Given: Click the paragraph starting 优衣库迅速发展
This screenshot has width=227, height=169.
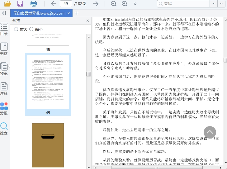Looking at the screenshot, I should (157, 97).
